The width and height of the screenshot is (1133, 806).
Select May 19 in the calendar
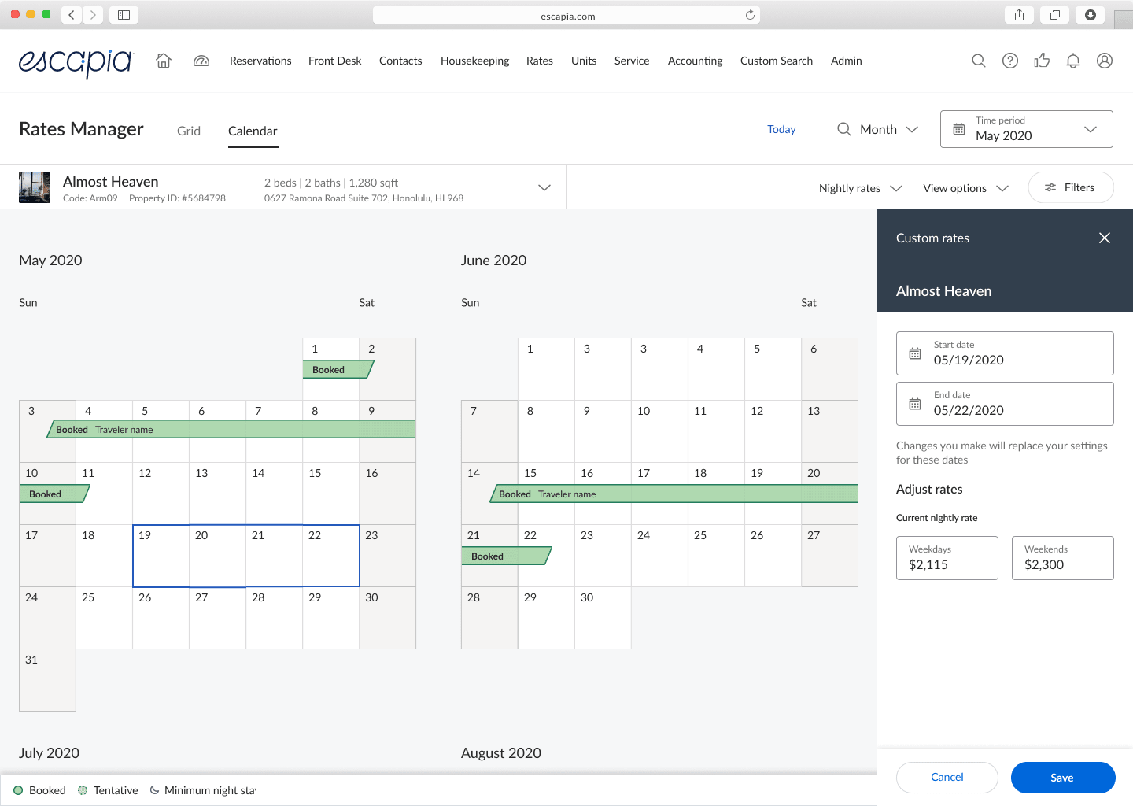(161, 556)
